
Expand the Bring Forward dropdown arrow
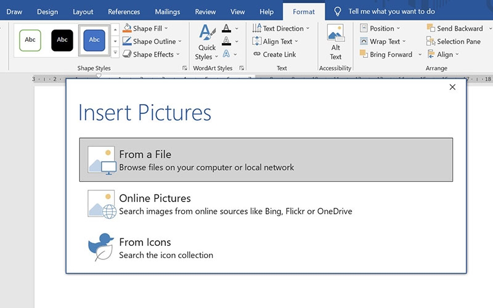click(x=420, y=54)
